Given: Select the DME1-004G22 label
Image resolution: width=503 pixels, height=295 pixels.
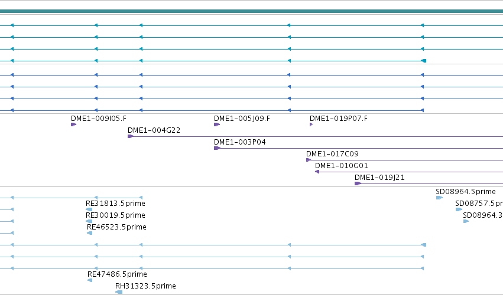Looking at the screenshot, I should [154, 130].
